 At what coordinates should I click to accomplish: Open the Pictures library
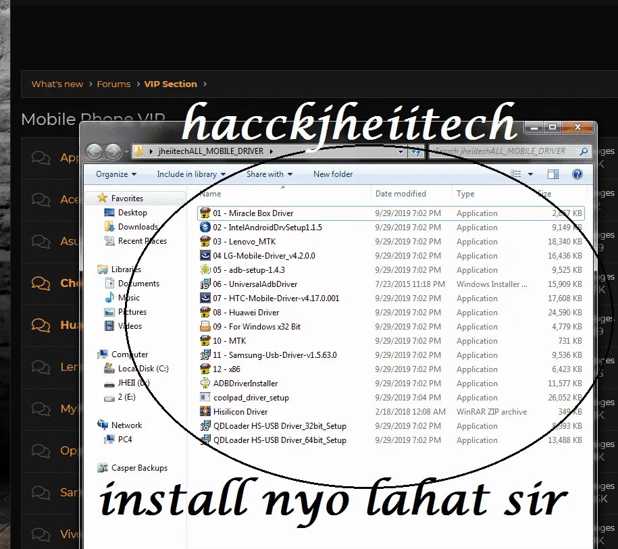pos(132,312)
